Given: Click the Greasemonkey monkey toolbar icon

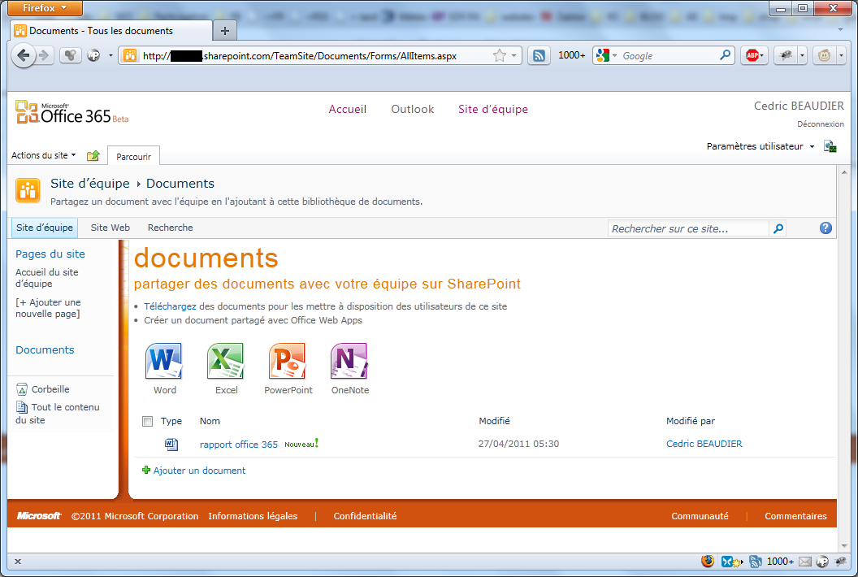Looking at the screenshot, I should 824,55.
